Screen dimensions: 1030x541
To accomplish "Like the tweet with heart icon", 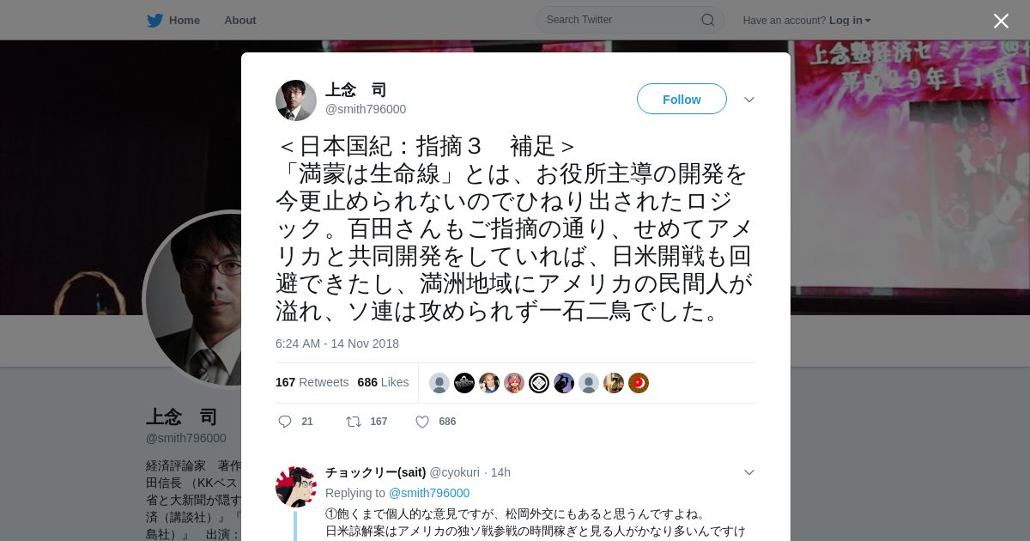I will click(x=422, y=422).
